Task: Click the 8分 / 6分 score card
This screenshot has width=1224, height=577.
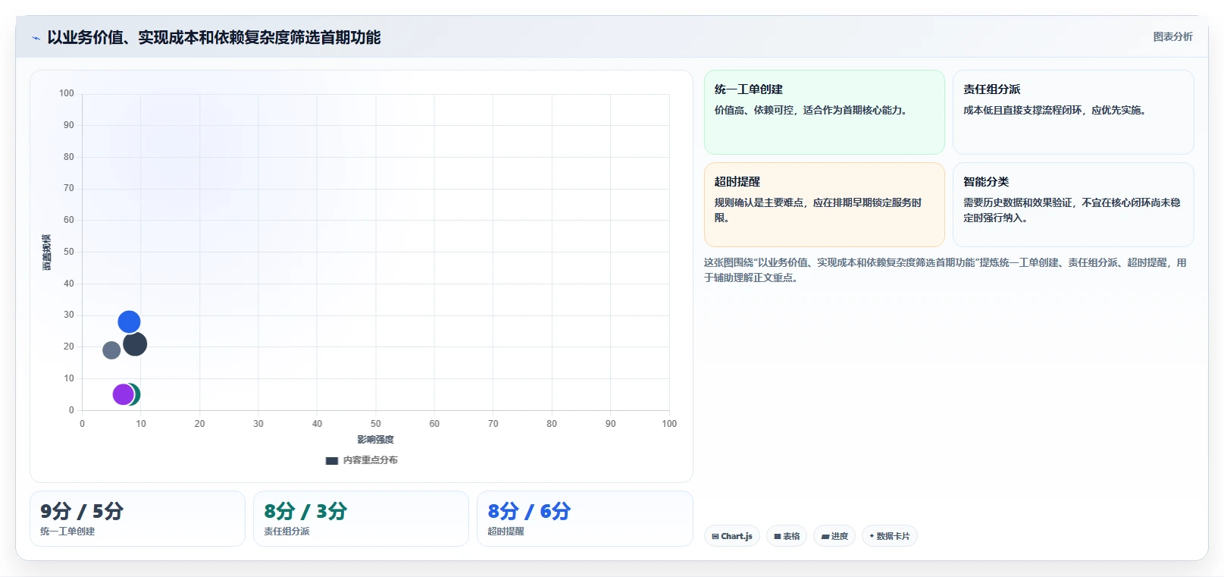Action: [x=584, y=519]
